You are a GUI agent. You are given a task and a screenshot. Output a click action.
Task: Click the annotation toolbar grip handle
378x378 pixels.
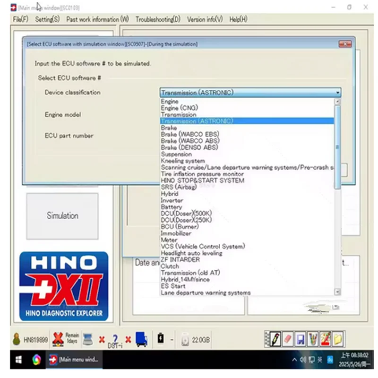click(266, 339)
